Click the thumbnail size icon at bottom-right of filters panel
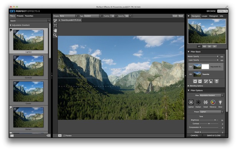 49,136
